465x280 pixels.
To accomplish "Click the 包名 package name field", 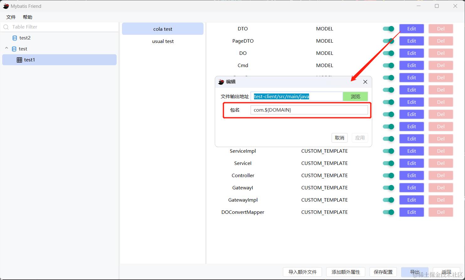I will tap(309, 110).
